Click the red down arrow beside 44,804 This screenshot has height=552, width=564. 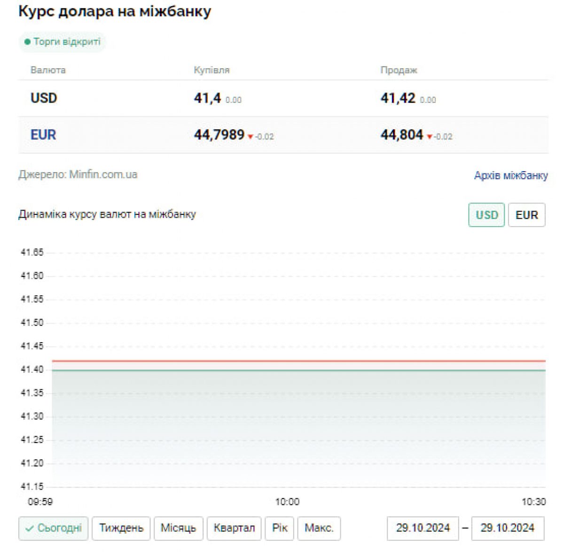coord(429,137)
